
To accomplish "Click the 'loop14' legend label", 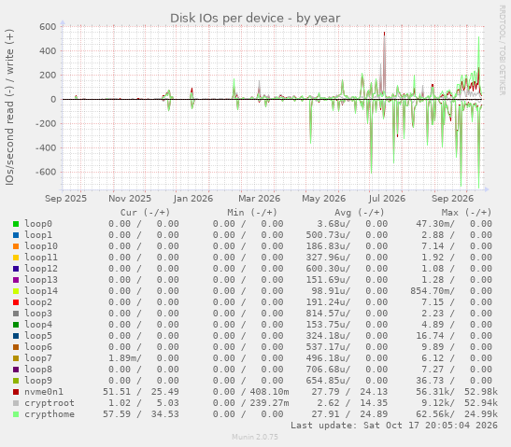I will pyautogui.click(x=41, y=291).
